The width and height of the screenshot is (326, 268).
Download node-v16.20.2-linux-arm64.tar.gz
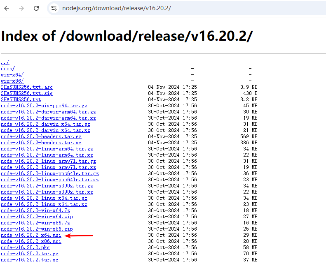pos(47,149)
